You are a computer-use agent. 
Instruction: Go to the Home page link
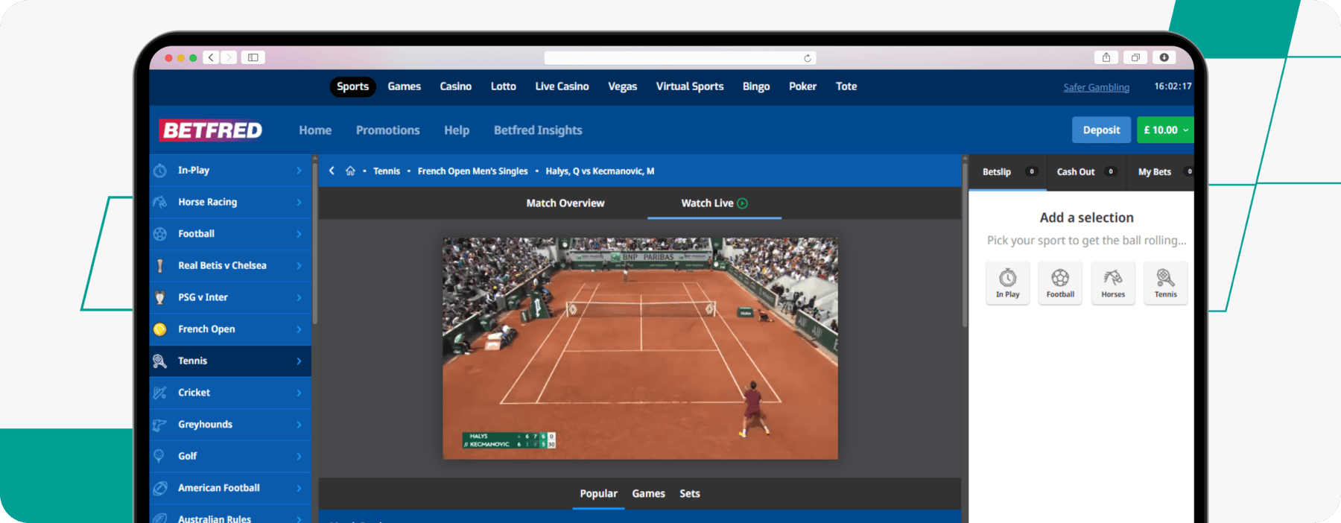click(315, 130)
